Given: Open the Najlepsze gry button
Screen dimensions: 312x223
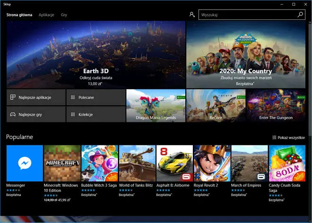Looking at the screenshot, I should 36,114.
